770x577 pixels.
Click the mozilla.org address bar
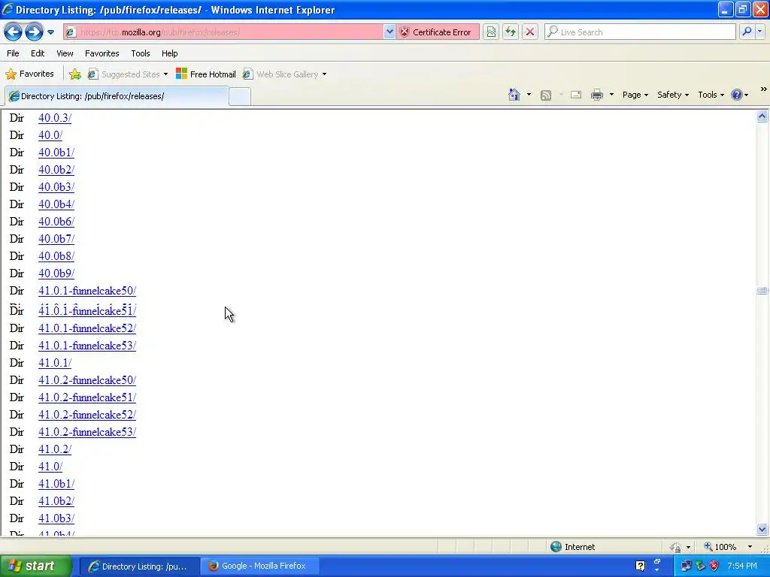tap(223, 32)
